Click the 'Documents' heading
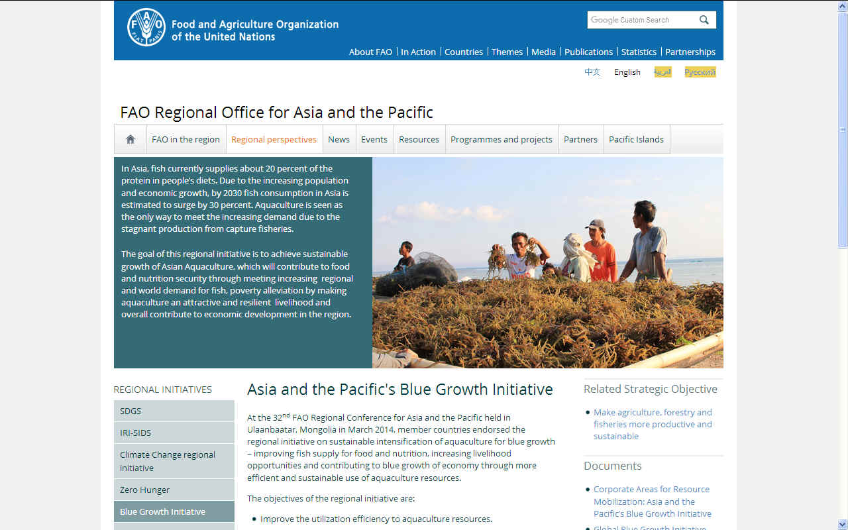Viewport: 848px width, 530px height. [613, 466]
